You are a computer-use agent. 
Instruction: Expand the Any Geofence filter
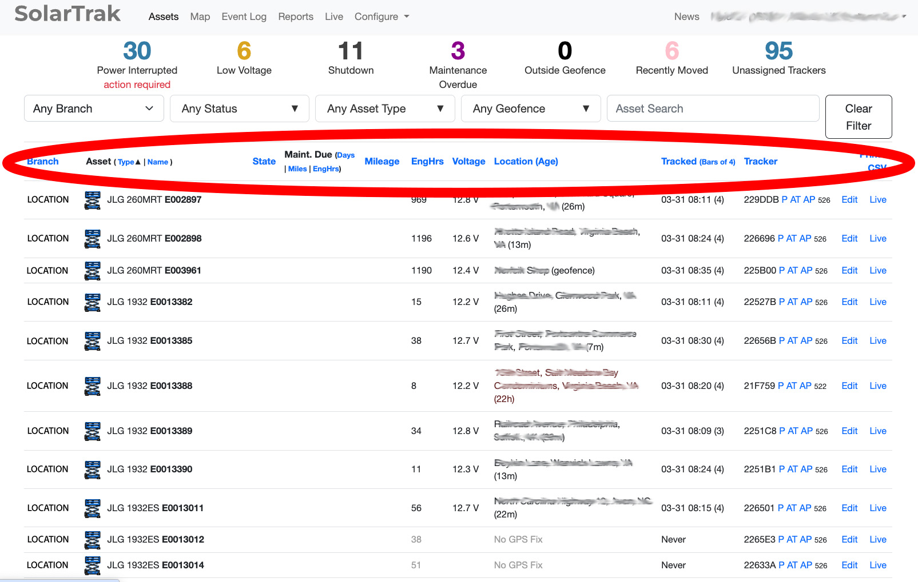530,109
